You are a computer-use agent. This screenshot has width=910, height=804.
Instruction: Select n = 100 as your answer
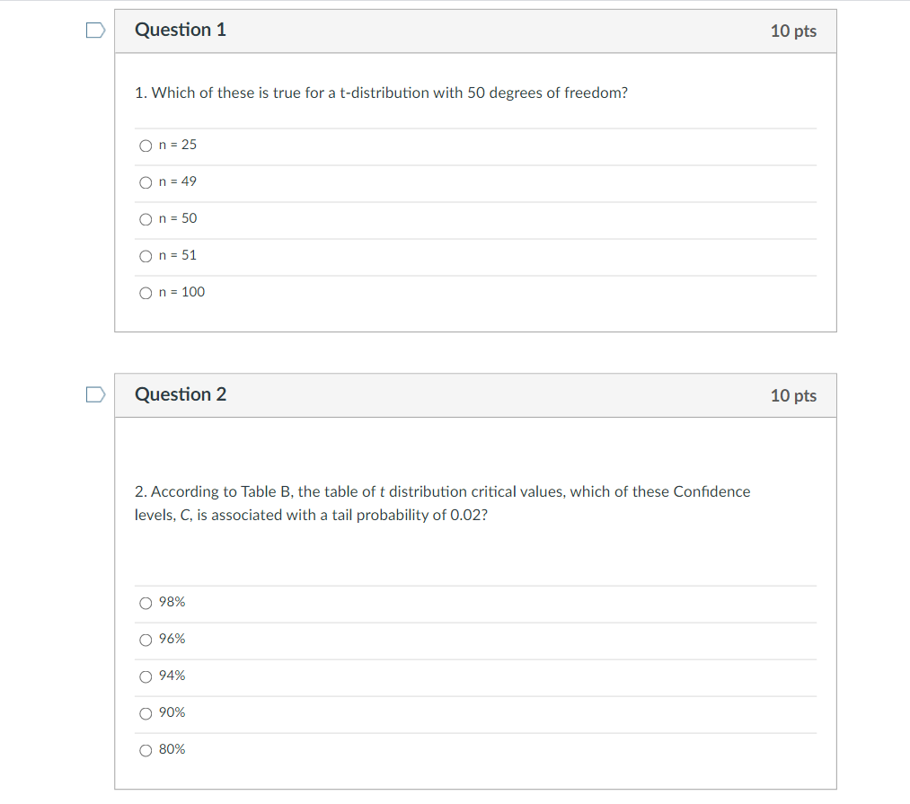click(146, 292)
